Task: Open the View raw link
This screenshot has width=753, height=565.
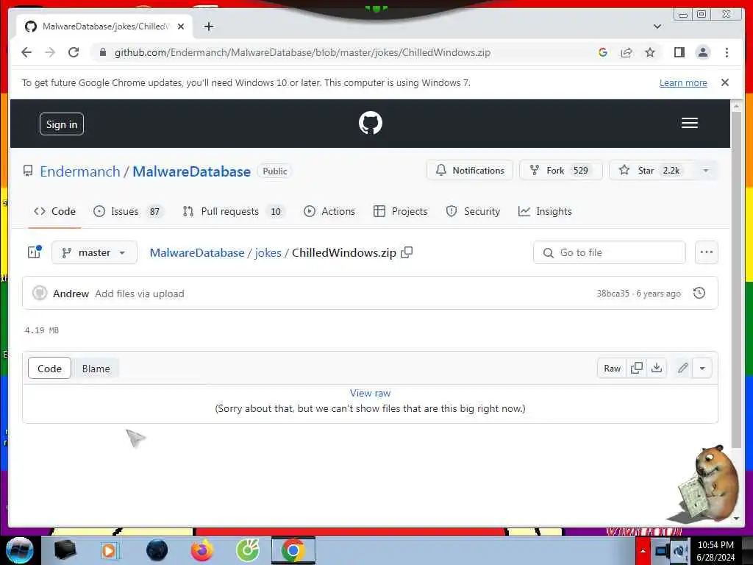Action: (370, 393)
